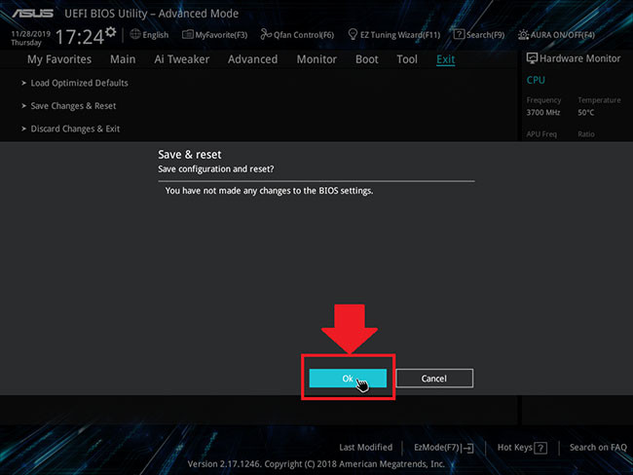The height and width of the screenshot is (475, 633).
Task: Click Search on FAQ link
Action: tap(598, 447)
